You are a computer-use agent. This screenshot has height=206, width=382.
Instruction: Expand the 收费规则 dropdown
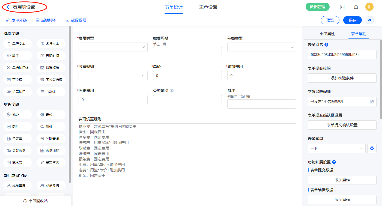113,76
